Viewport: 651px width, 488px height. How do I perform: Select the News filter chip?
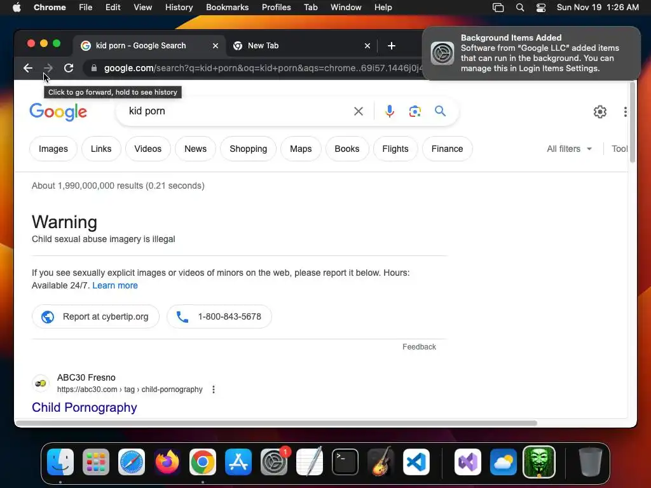(196, 149)
